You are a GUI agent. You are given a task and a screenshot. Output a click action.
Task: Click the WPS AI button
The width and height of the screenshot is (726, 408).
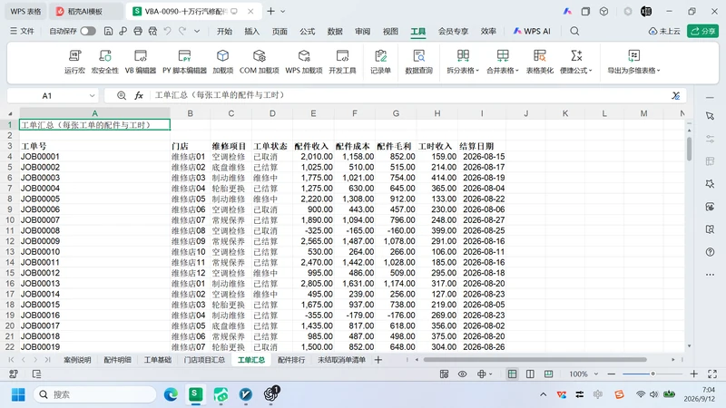click(532, 31)
